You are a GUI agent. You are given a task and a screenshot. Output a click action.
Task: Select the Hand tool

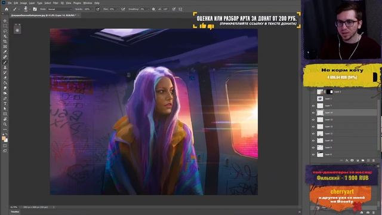coord(5,119)
